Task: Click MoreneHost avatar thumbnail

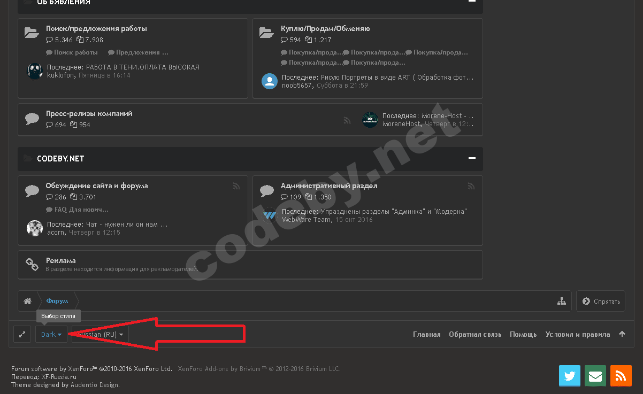Action: (x=370, y=120)
